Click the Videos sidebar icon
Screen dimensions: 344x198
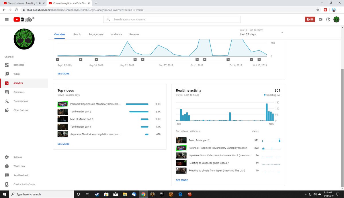tap(7, 74)
